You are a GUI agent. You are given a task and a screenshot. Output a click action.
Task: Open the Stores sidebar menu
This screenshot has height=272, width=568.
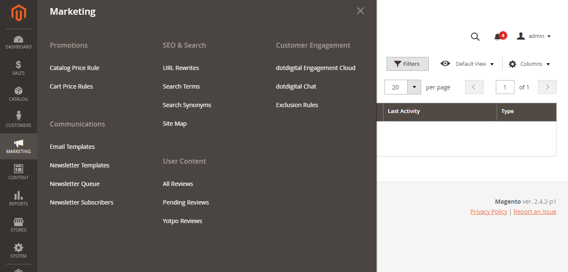(x=19, y=225)
